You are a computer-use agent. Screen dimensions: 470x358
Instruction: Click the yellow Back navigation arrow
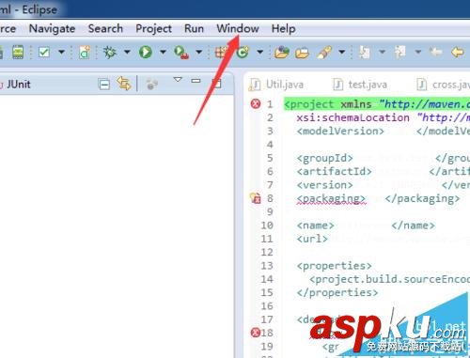tap(458, 52)
